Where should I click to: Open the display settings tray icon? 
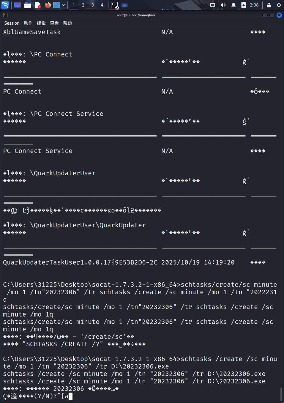212,5
